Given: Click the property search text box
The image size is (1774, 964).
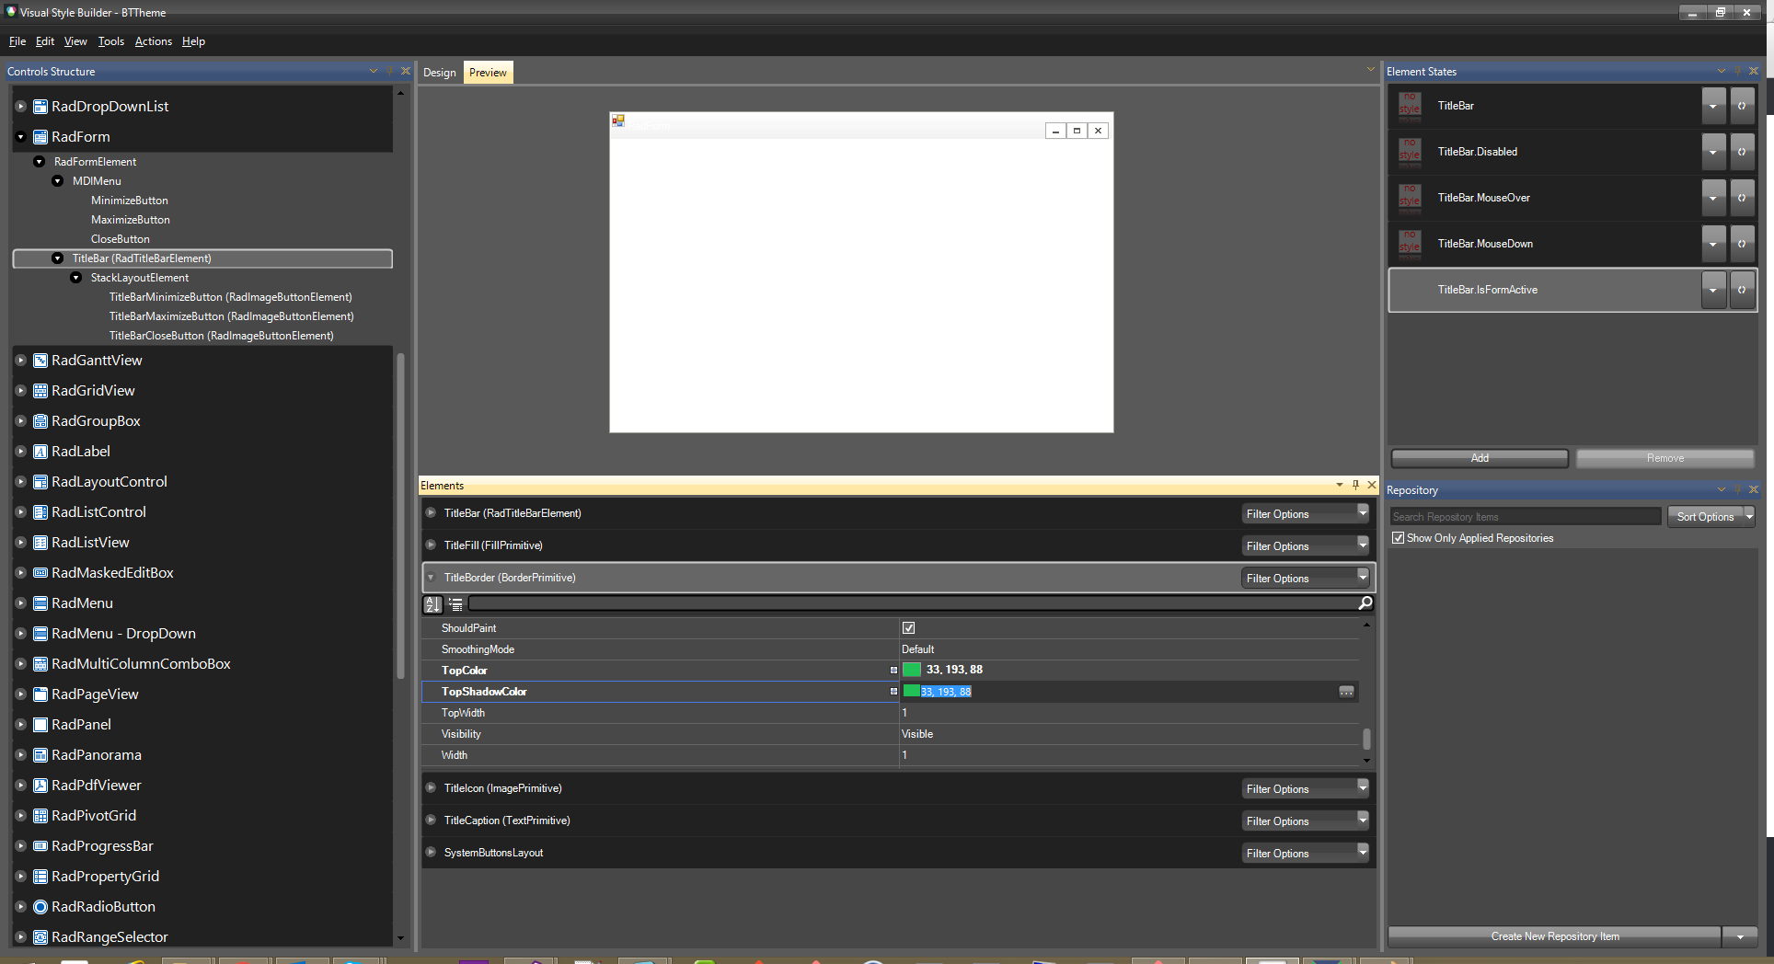Looking at the screenshot, I should click(913, 603).
